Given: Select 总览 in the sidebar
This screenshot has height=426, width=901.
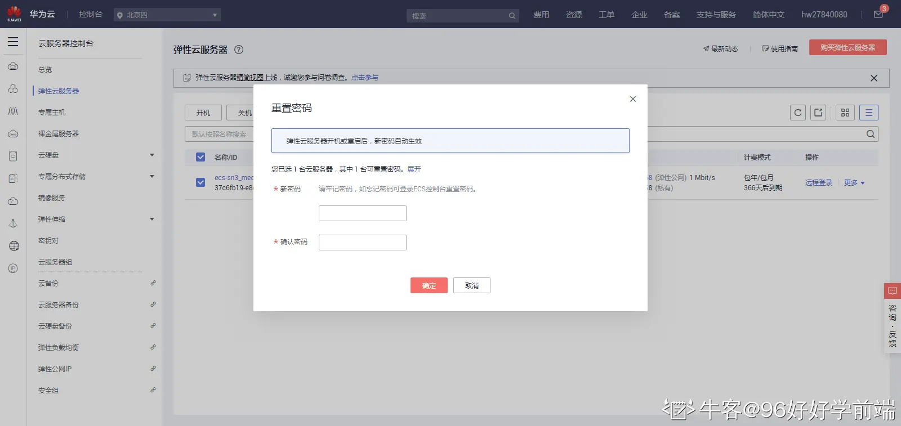Looking at the screenshot, I should coord(45,70).
